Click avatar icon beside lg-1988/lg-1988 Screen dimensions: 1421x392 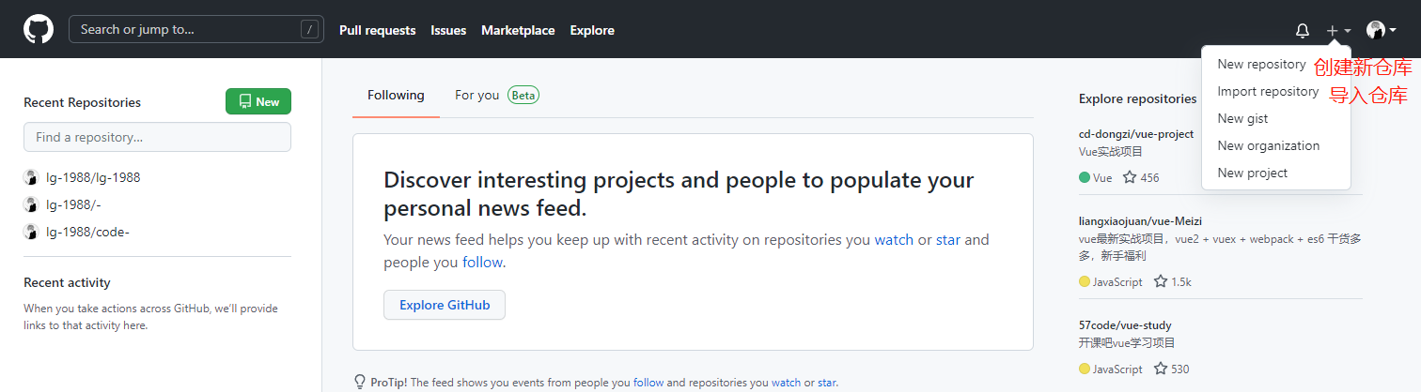pos(31,177)
